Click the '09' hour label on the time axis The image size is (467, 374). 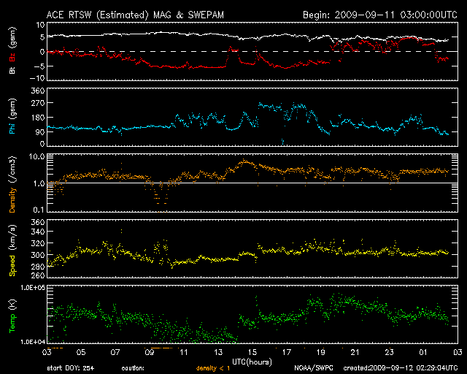coord(150,352)
